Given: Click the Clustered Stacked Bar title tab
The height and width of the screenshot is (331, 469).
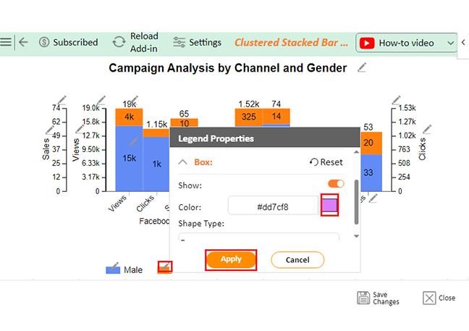Looking at the screenshot, I should (291, 43).
